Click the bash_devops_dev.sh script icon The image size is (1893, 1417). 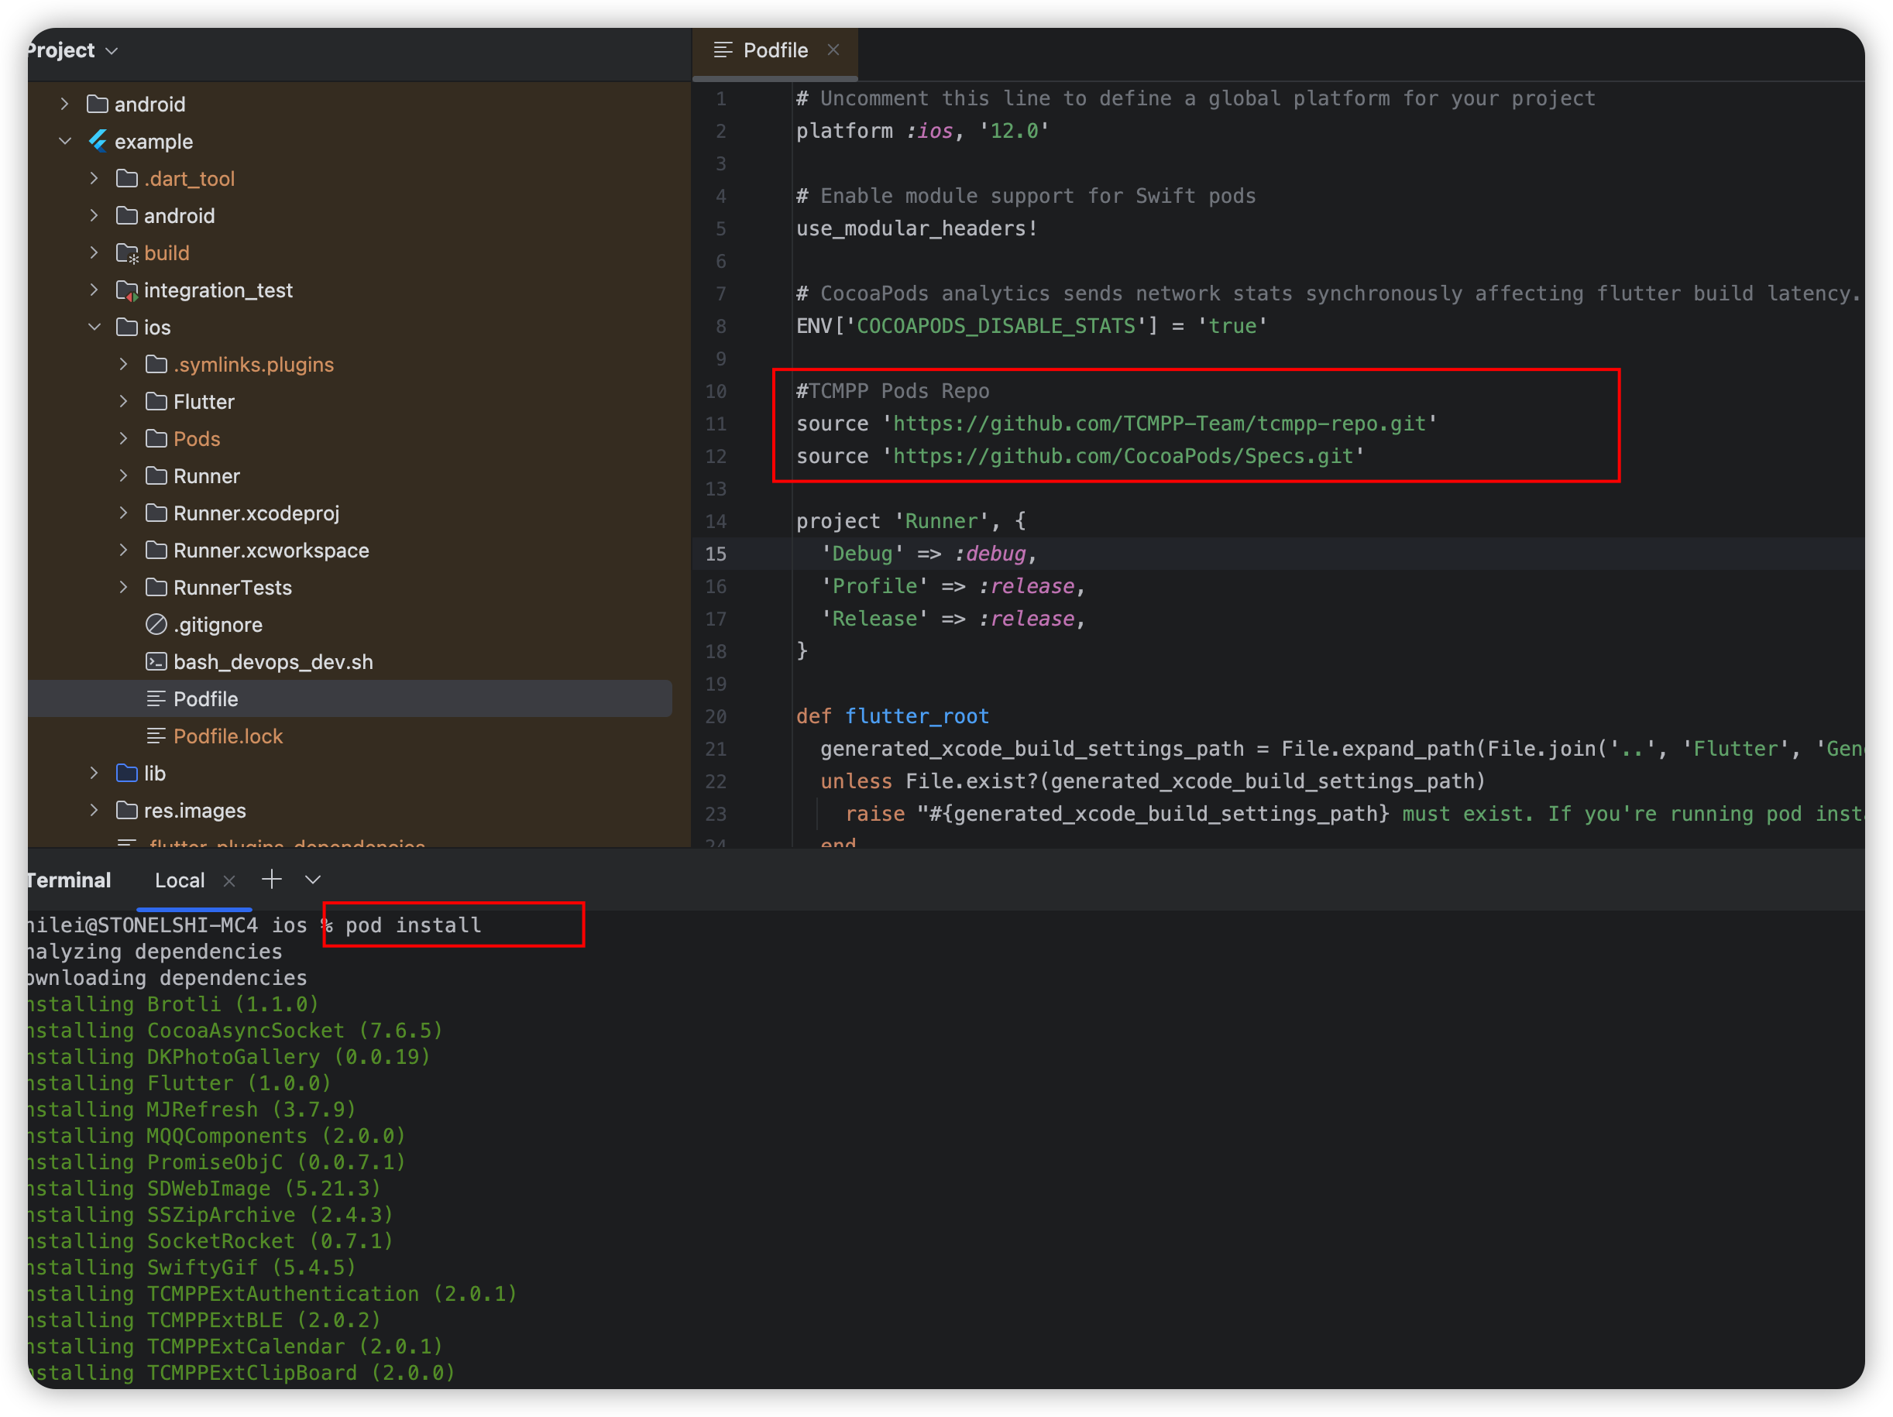click(156, 661)
